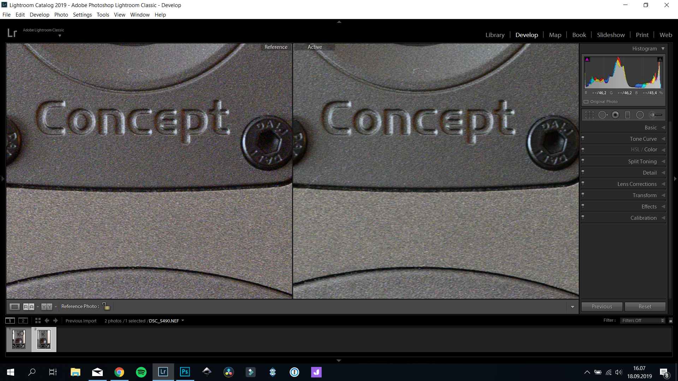This screenshot has height=381, width=678.
Task: Toggle Tone Curve panel on/off switch
Action: pyautogui.click(x=583, y=139)
